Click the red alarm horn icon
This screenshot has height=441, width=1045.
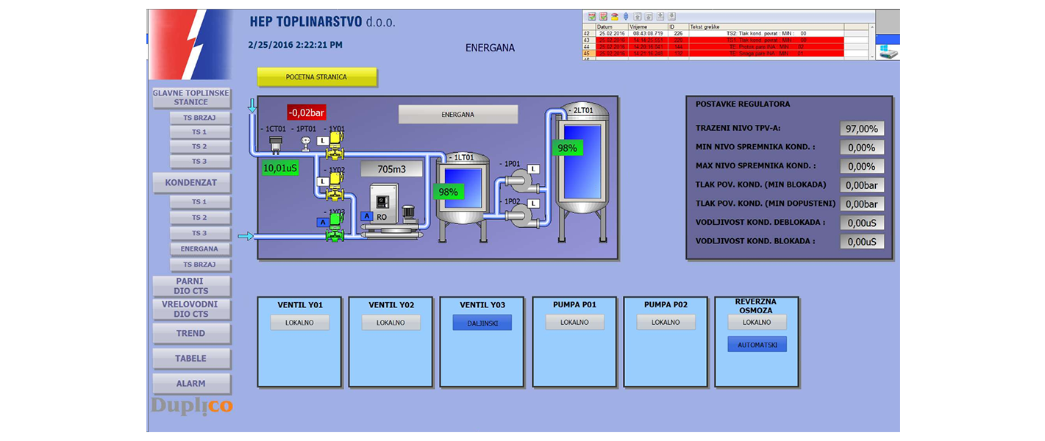pos(615,16)
